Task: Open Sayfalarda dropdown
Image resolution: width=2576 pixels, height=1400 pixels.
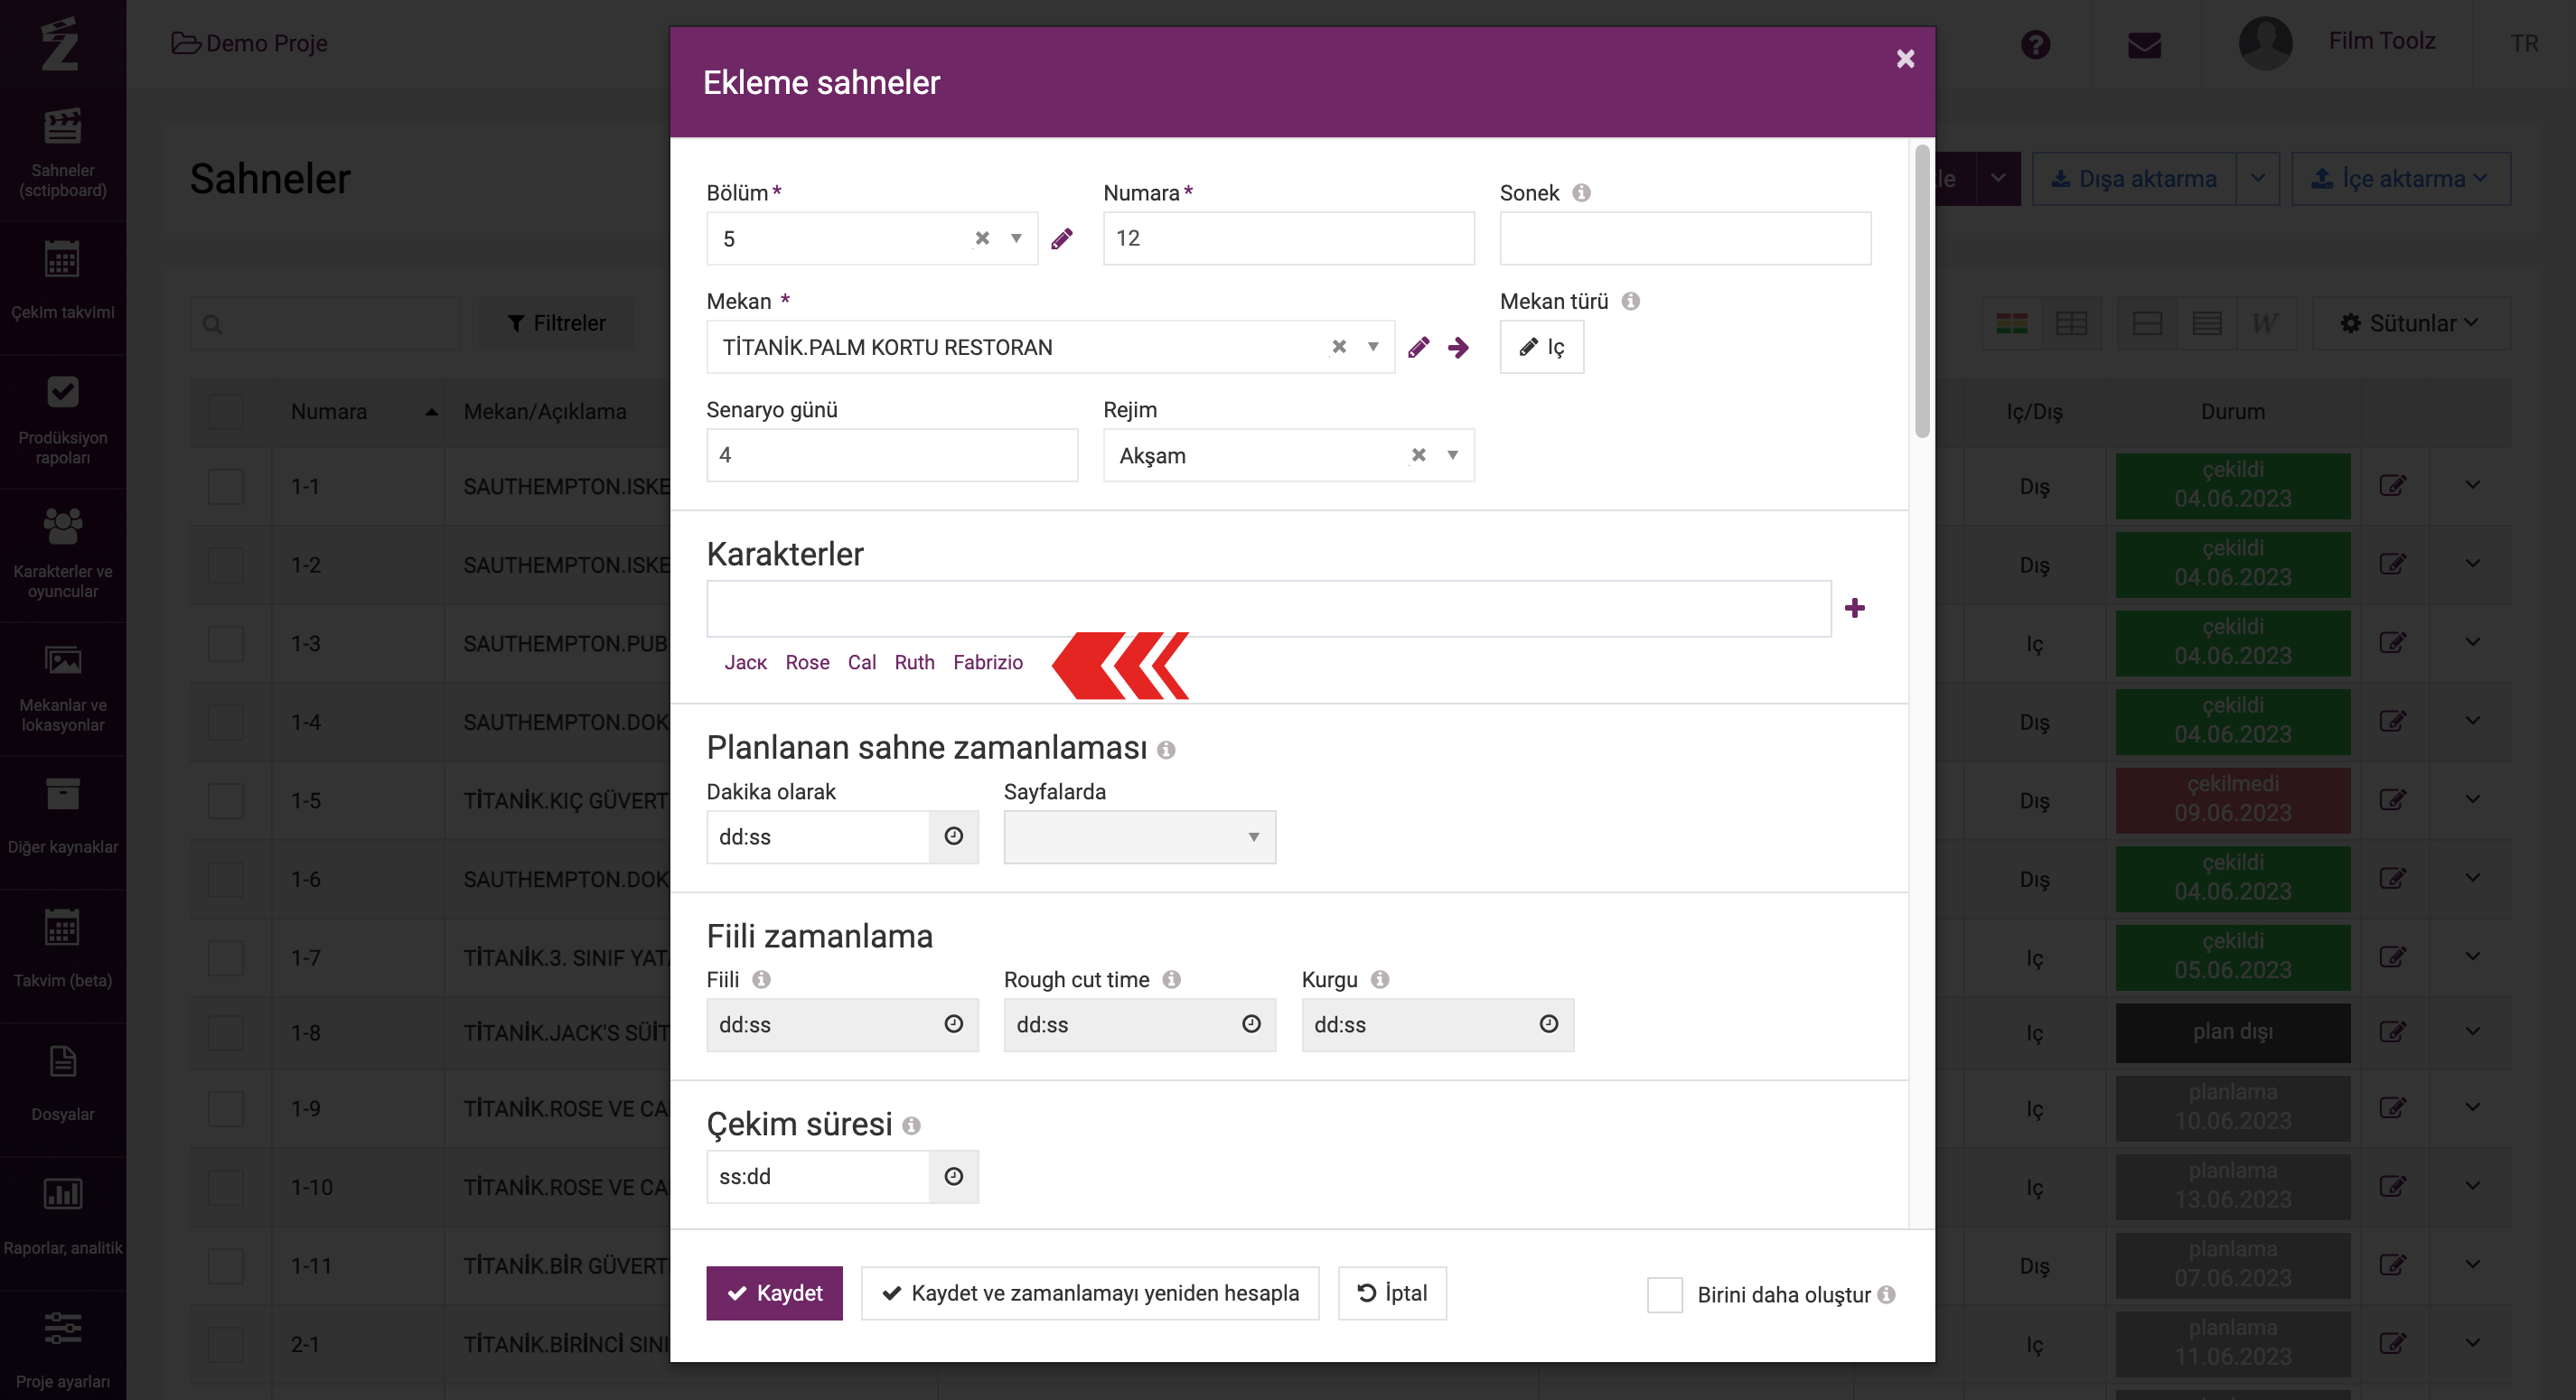Action: tap(1139, 836)
